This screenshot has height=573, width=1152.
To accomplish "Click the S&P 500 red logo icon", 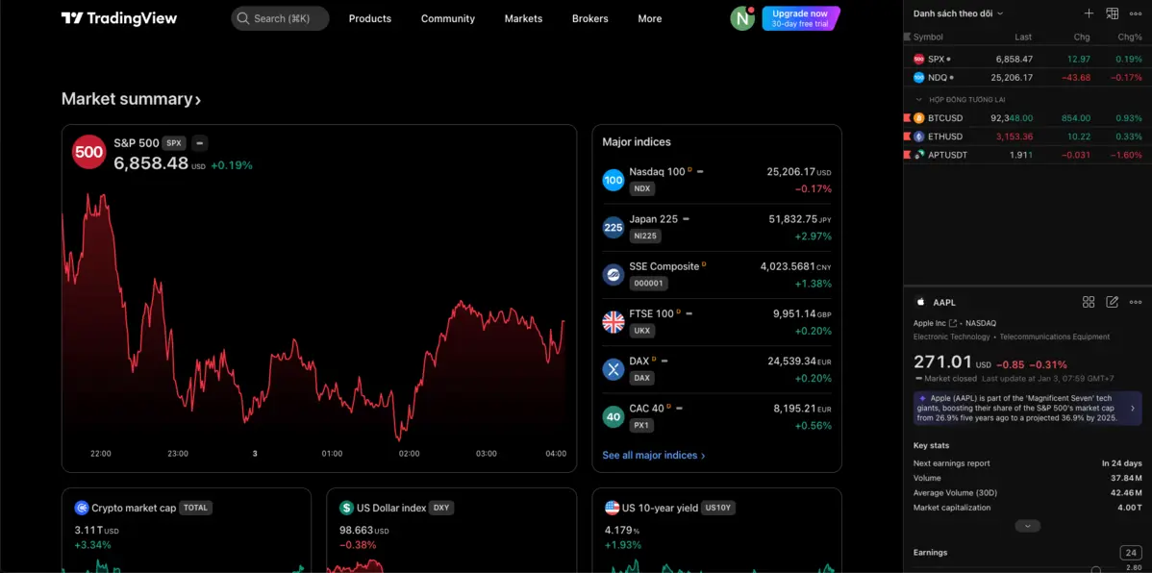I will [x=88, y=152].
